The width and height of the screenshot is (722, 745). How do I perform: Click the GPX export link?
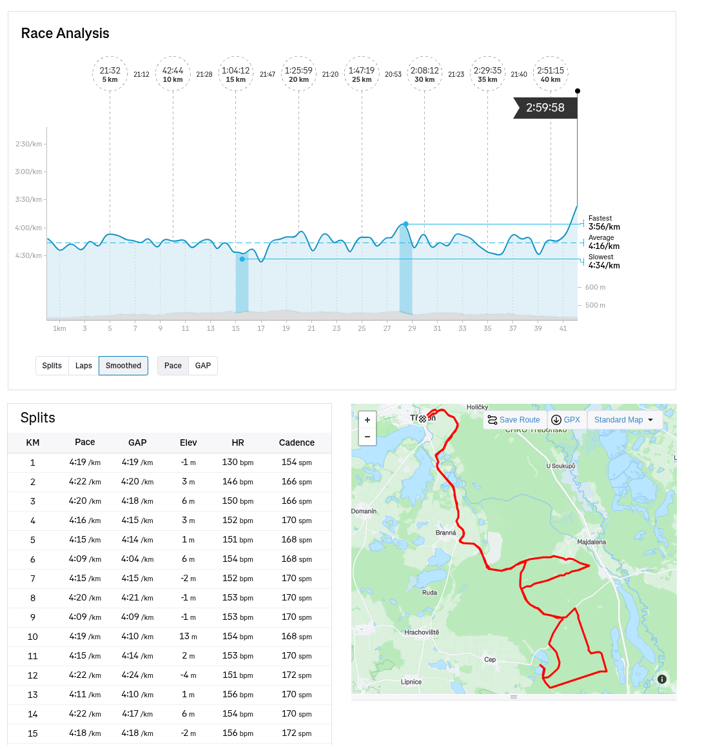572,420
